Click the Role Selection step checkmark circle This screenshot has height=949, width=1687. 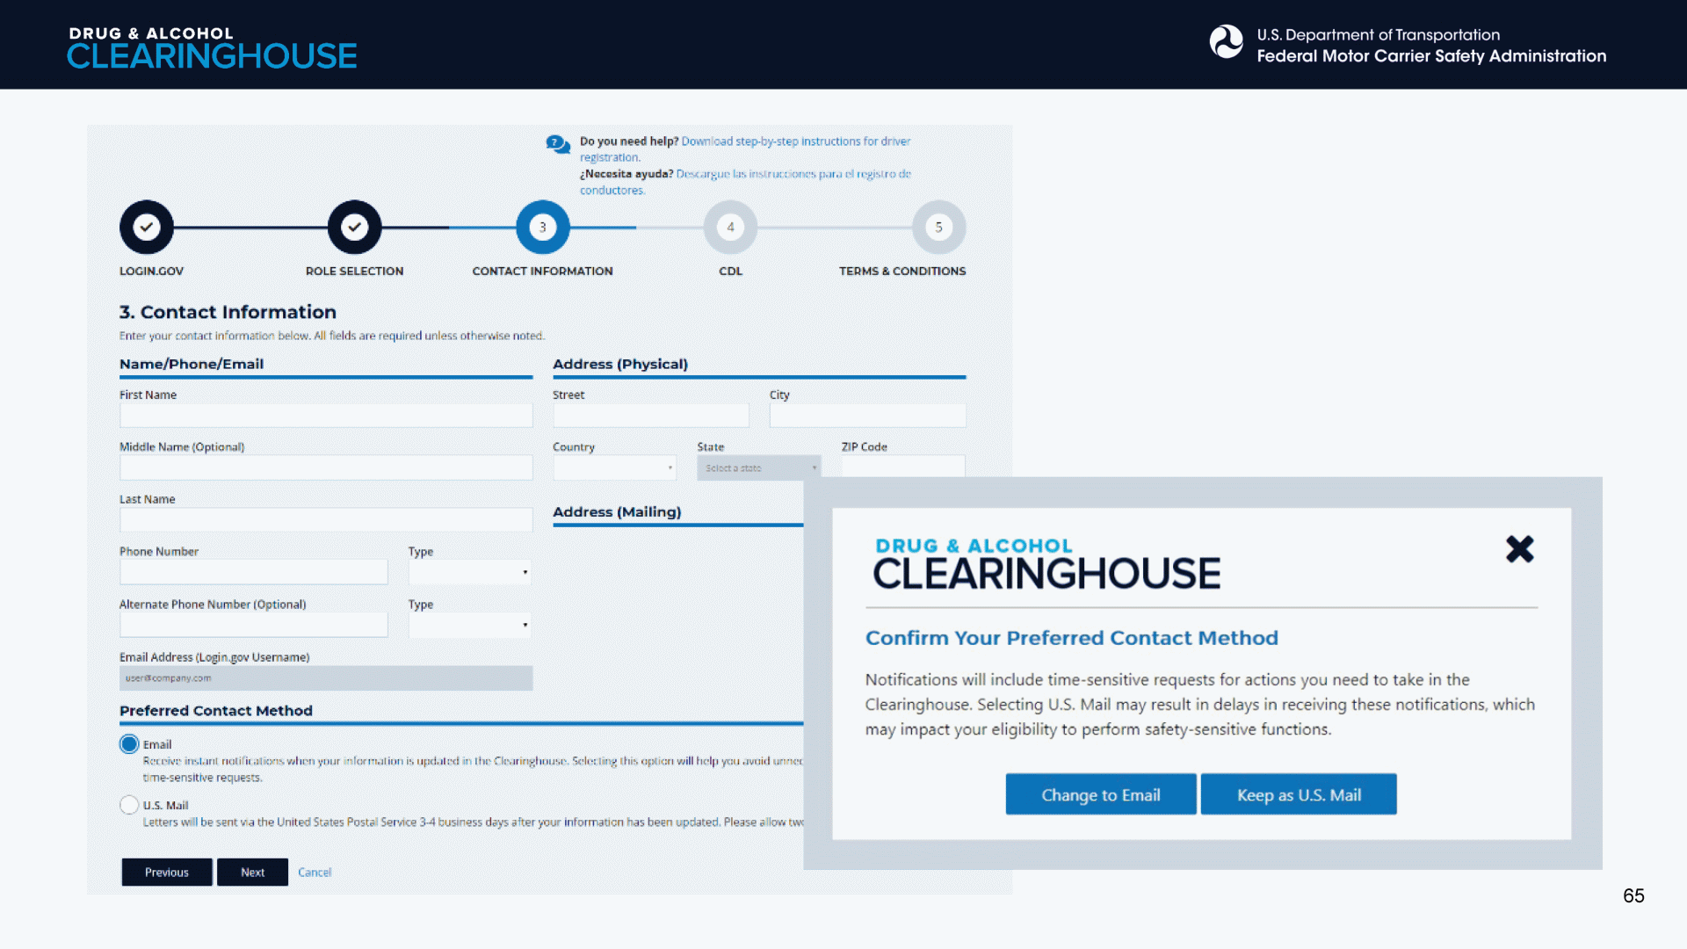tap(354, 228)
